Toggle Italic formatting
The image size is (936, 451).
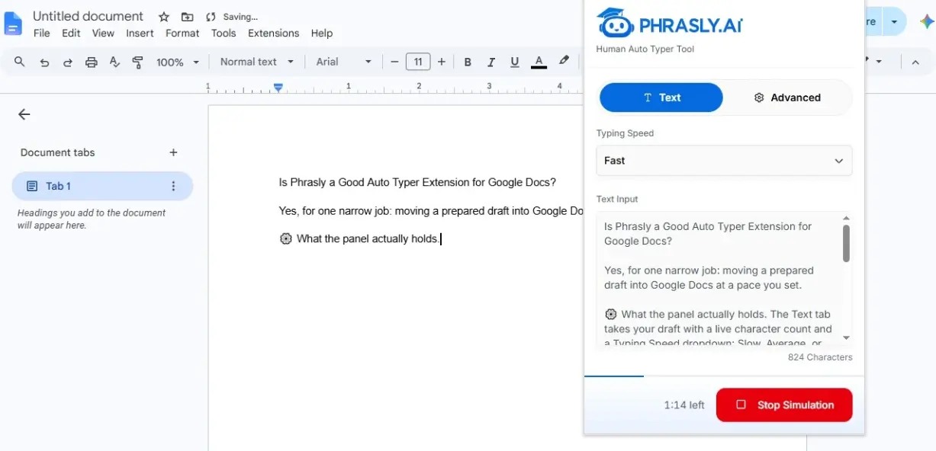491,62
